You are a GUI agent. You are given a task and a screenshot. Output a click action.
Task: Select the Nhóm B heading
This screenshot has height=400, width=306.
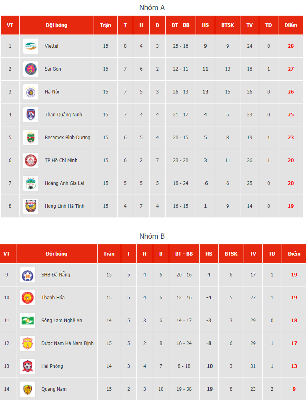point(152,236)
